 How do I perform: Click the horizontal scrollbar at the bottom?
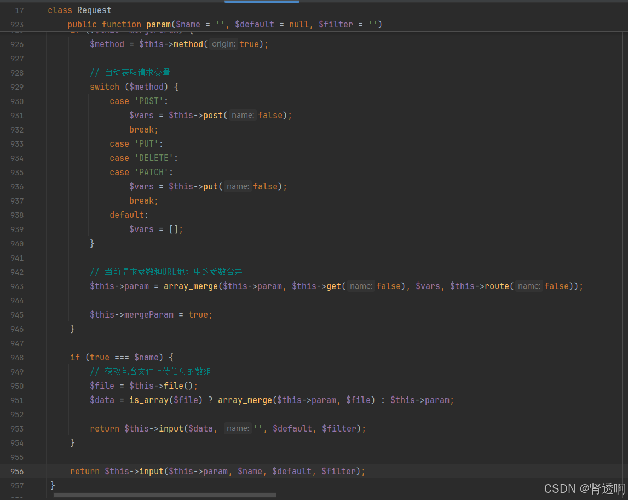(164, 495)
